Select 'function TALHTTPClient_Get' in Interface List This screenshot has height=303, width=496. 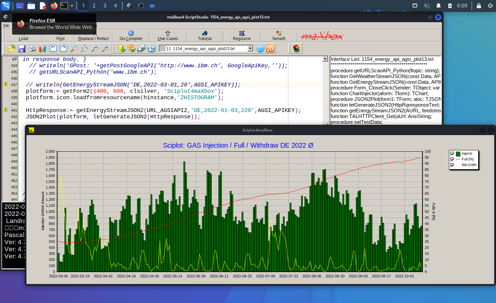pos(381,116)
